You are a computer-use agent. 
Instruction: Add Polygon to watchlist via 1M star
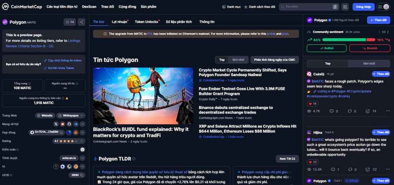coord(70,22)
